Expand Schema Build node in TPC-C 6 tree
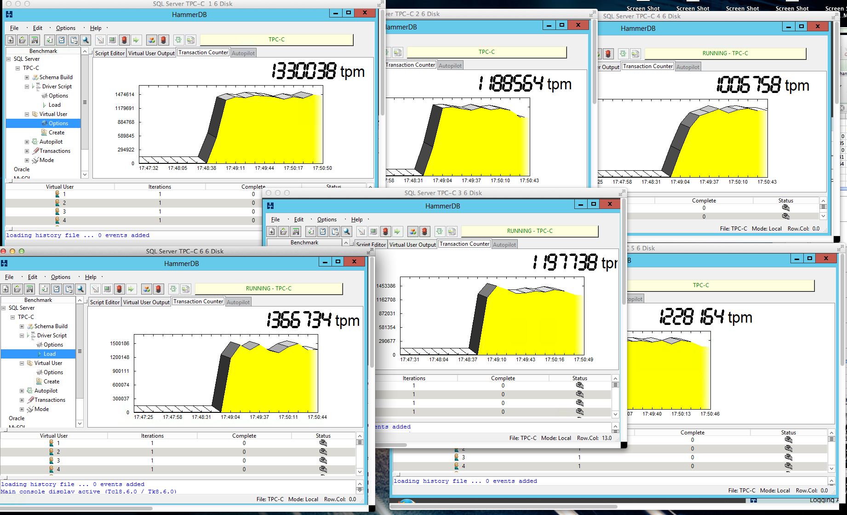 point(22,326)
